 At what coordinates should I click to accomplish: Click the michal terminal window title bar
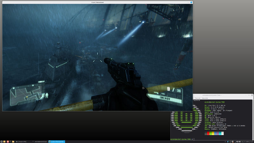212,95
